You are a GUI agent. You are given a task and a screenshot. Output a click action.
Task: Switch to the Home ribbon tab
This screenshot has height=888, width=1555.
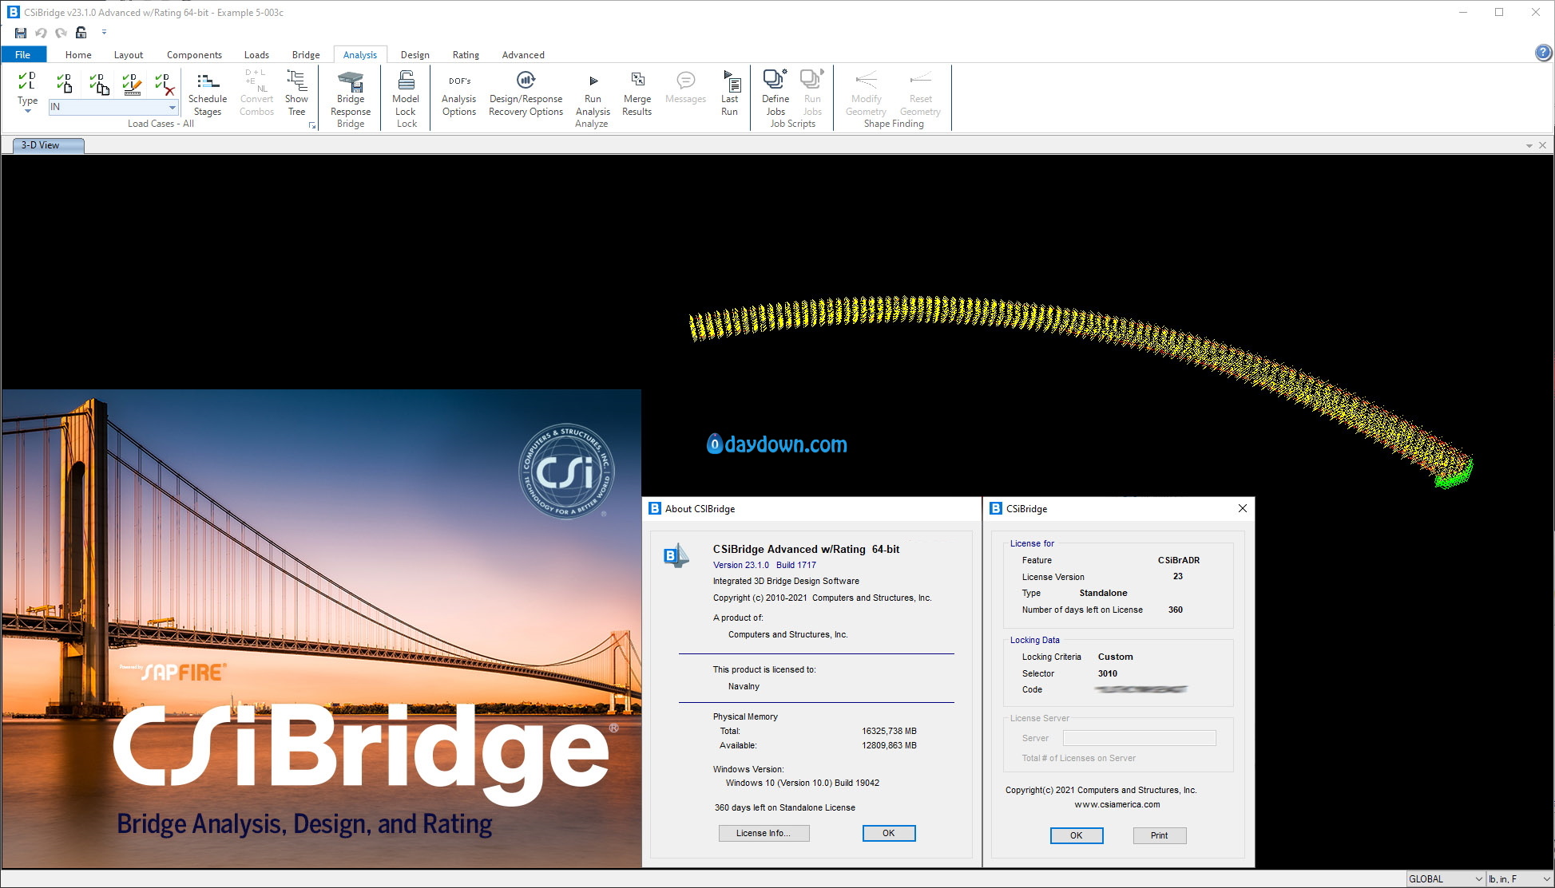coord(78,54)
